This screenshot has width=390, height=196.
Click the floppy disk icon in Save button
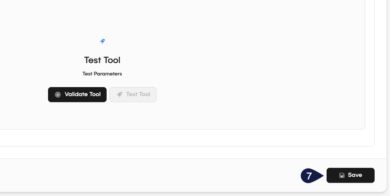point(342,175)
